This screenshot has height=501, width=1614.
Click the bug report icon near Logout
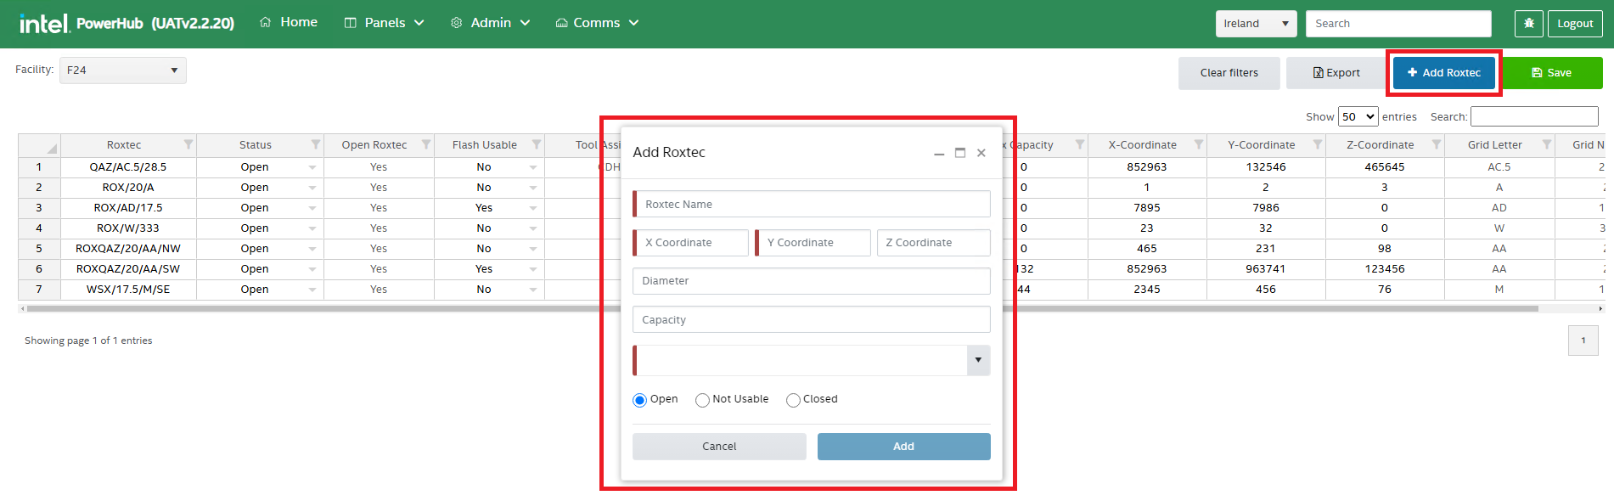1528,24
